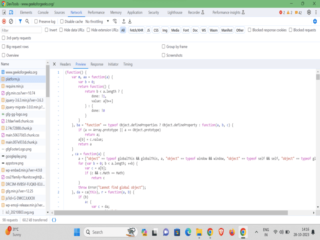Enable the Preserve log checkbox

click(36, 22)
